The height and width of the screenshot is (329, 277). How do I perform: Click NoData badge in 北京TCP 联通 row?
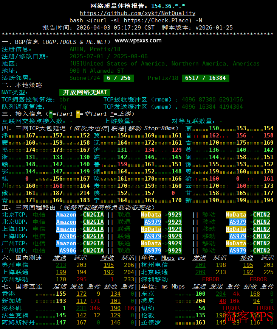point(151,215)
